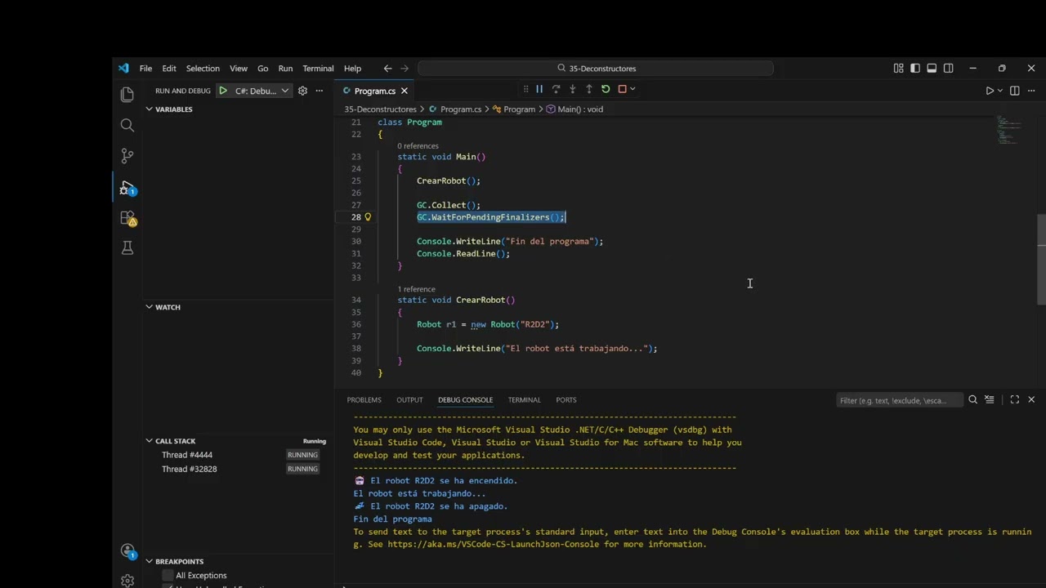This screenshot has width=1046, height=588.
Task: Switch to the OUTPUT tab
Action: [x=409, y=400]
